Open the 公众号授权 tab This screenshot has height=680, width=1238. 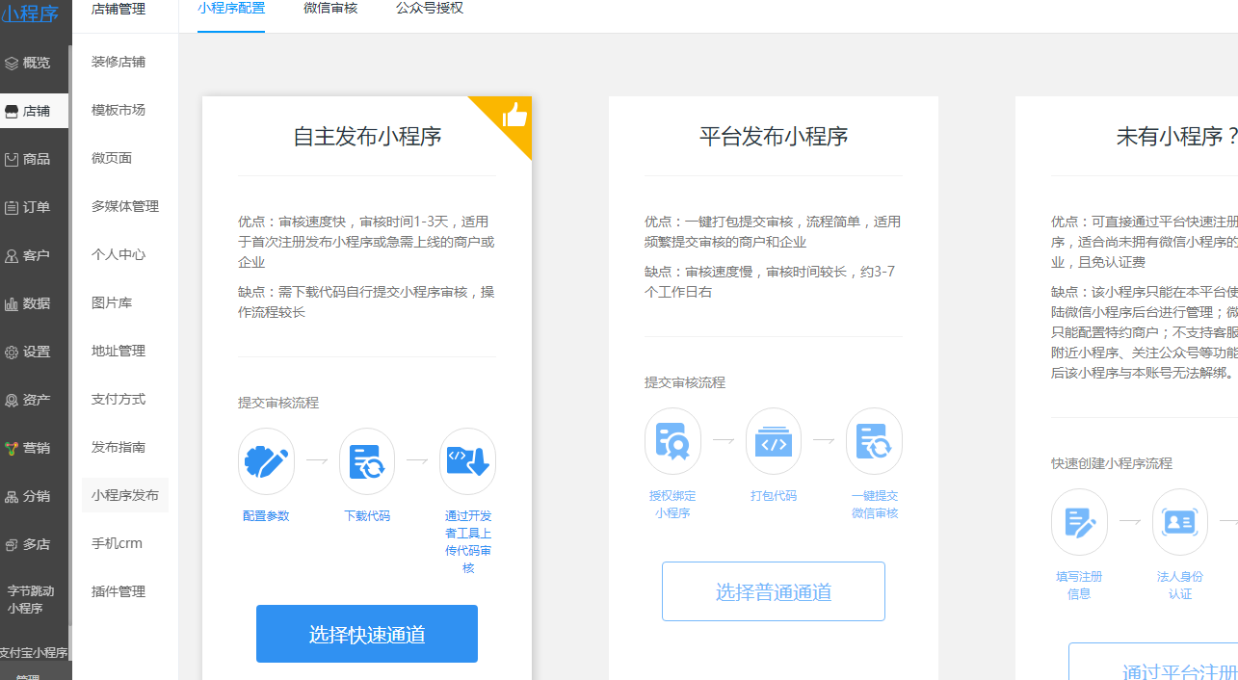(x=429, y=8)
